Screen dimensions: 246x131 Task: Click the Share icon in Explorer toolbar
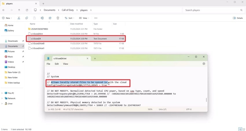tap(50, 18)
